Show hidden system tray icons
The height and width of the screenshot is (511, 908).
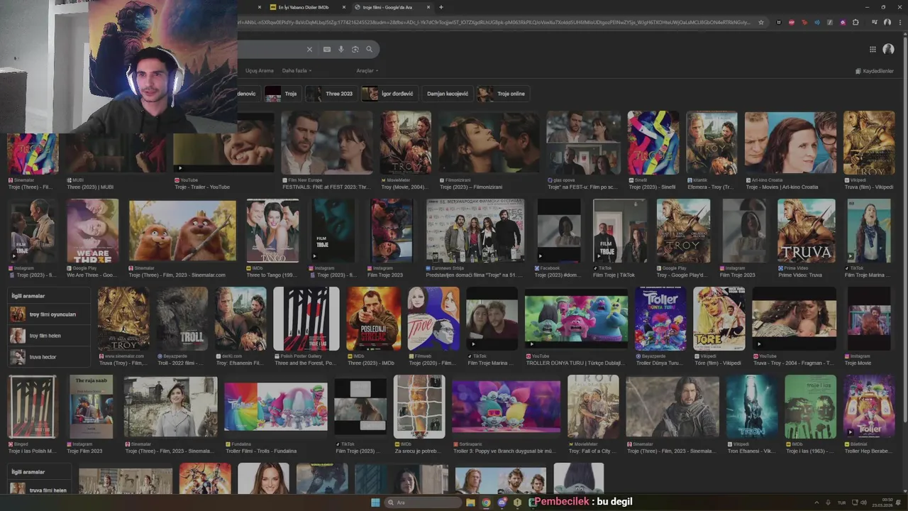click(816, 502)
